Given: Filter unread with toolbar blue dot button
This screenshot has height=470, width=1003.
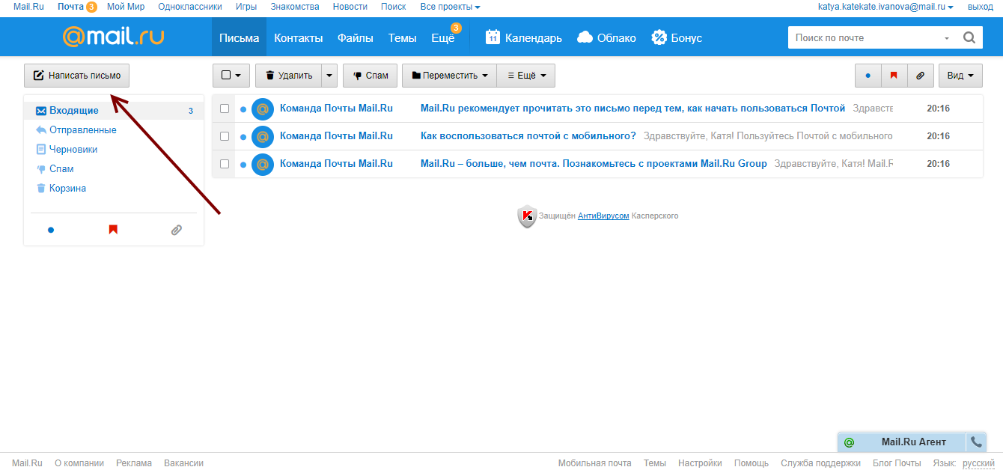Looking at the screenshot, I should coord(868,76).
